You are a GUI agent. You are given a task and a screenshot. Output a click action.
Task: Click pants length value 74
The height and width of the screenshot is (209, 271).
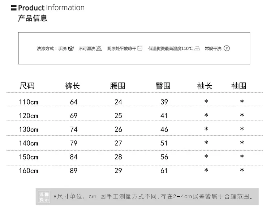click(74, 129)
